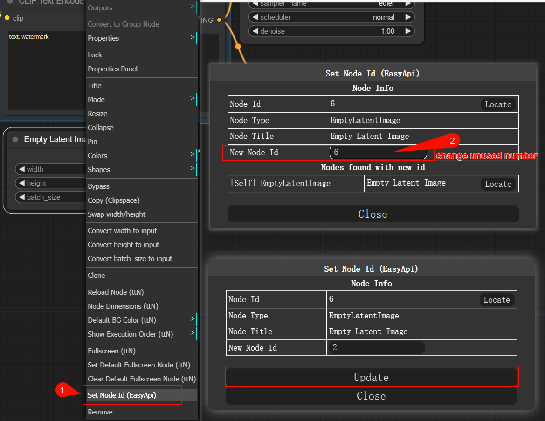The image size is (545, 421).
Task: Choose Collapse from the context menu
Action: pos(142,128)
